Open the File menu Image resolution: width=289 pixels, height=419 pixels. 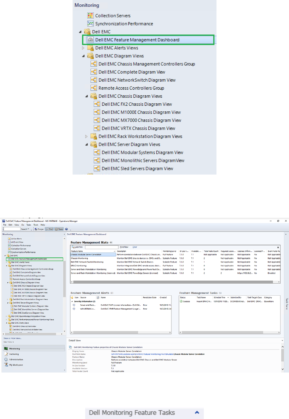coord(5,225)
